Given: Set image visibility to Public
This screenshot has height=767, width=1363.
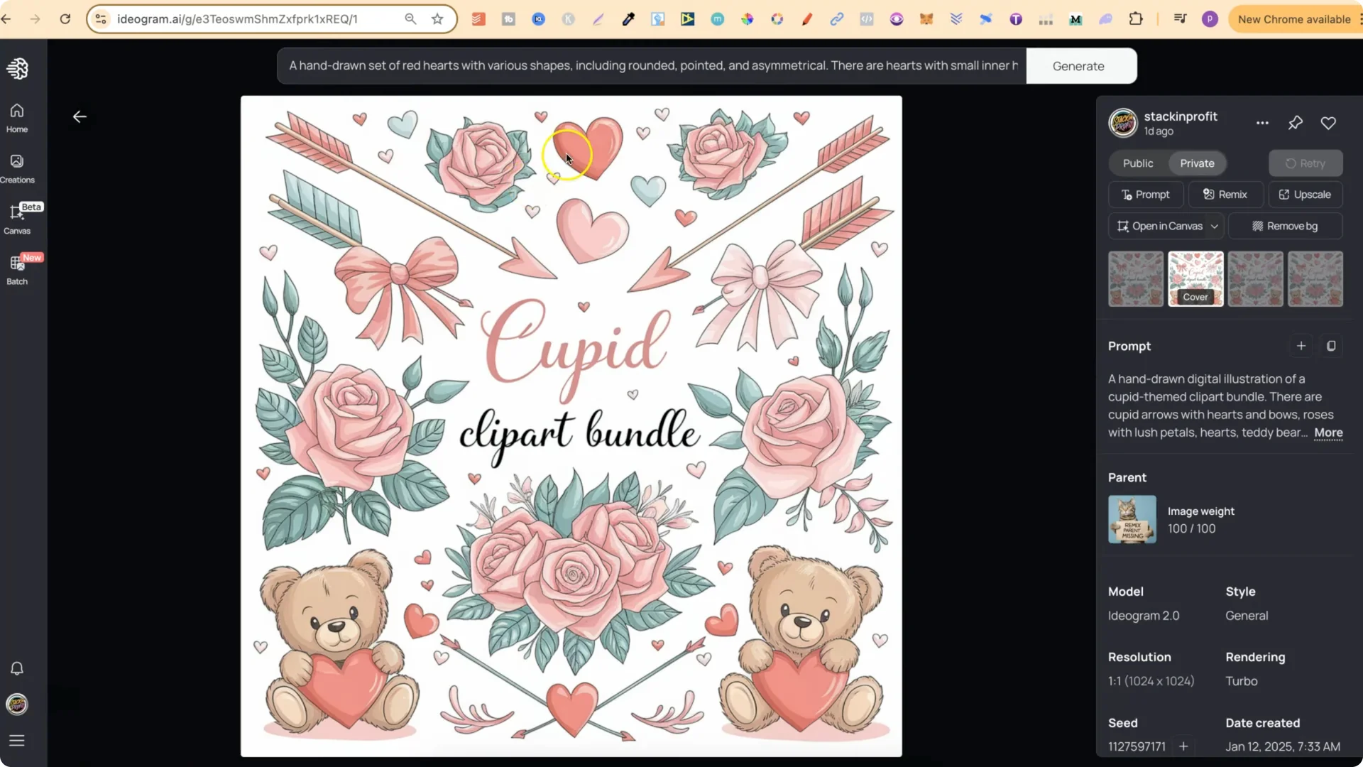Looking at the screenshot, I should (x=1137, y=163).
